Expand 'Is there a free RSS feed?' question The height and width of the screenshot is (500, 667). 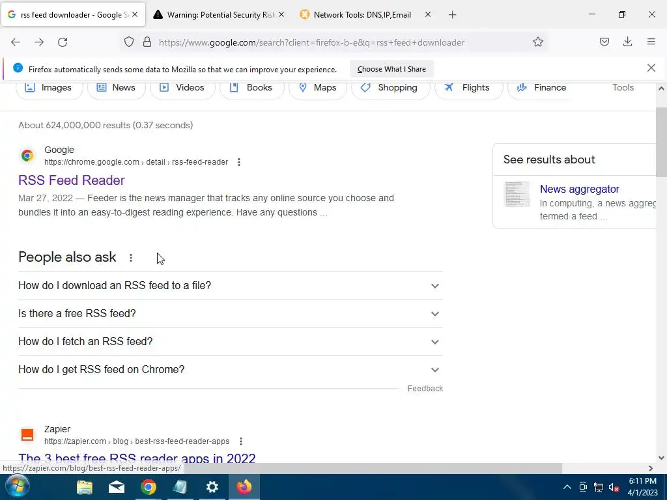tap(231, 314)
